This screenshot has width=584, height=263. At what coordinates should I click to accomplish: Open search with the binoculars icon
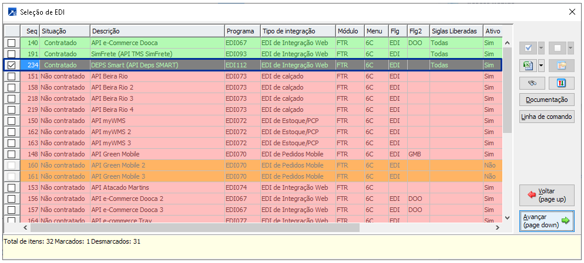tap(532, 83)
